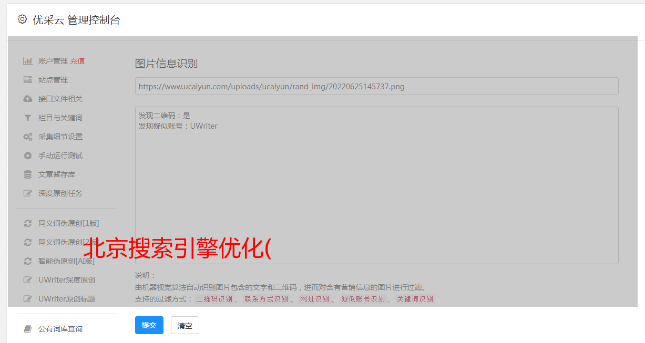The width and height of the screenshot is (645, 343).
Task: Click the cloud upload icon for 接口文件相关
Action: 28,99
